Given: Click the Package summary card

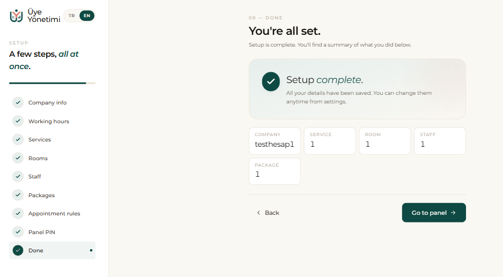Looking at the screenshot, I should (275, 171).
